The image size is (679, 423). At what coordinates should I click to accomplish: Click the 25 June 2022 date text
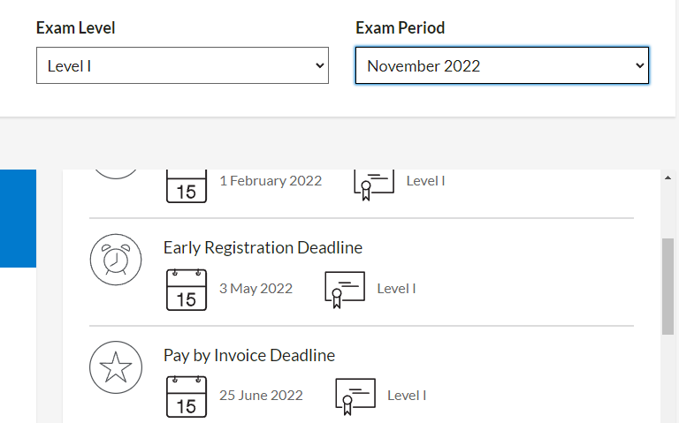coord(261,396)
